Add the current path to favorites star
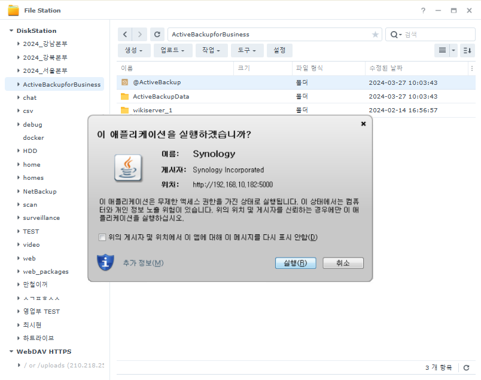Viewport: 481px width, 380px height. [x=375, y=34]
